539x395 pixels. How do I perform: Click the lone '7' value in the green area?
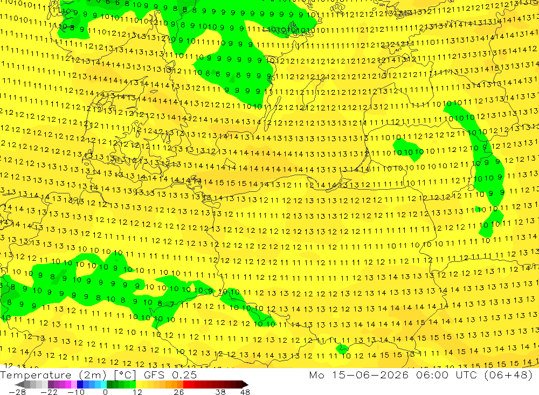(x=172, y=304)
